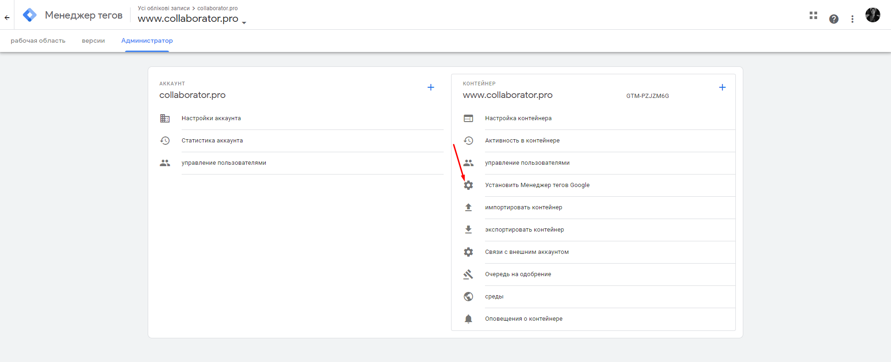Click the user profile avatar

pos(872,15)
